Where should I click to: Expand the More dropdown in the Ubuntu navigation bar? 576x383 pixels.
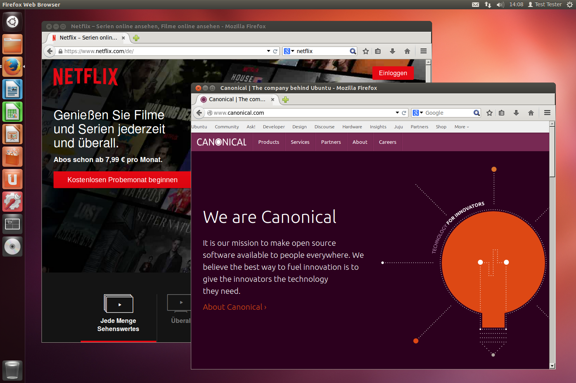pyautogui.click(x=462, y=127)
